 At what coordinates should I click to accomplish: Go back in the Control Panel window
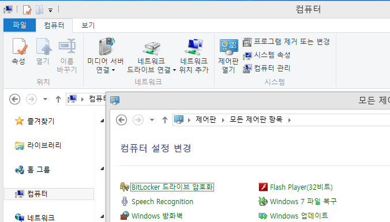[x=121, y=120]
